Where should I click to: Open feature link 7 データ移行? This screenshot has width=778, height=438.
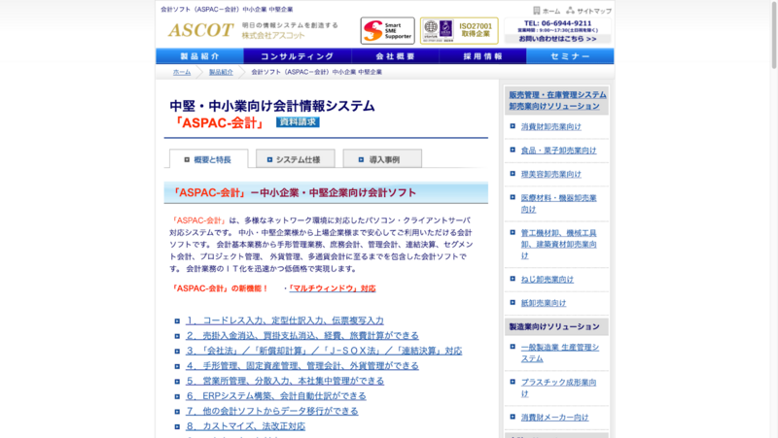(272, 411)
